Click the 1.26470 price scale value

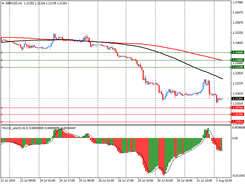coord(238,13)
